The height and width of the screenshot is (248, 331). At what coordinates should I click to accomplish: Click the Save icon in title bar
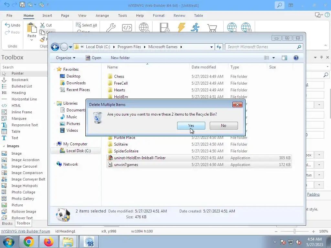click(x=22, y=5)
